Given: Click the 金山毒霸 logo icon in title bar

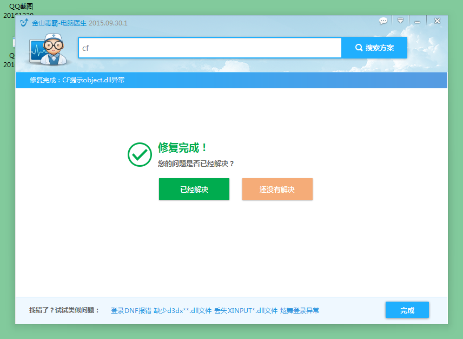Looking at the screenshot, I should [x=24, y=22].
